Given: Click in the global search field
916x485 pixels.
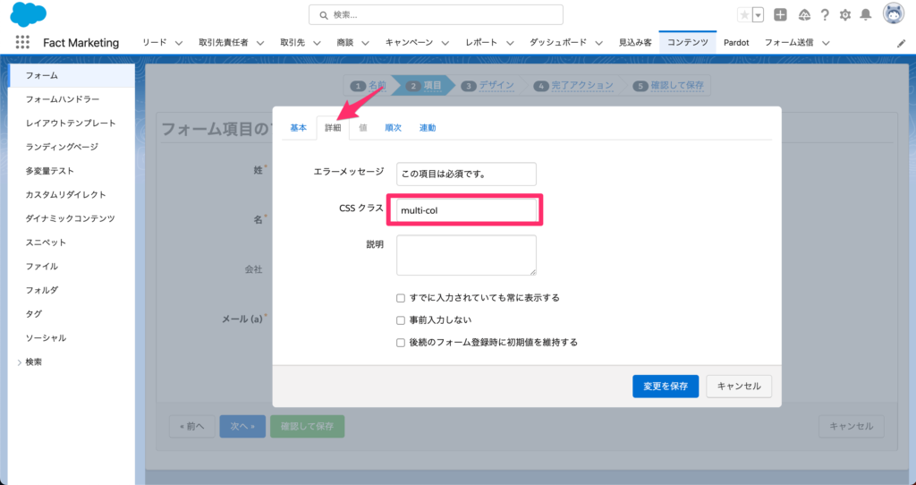Looking at the screenshot, I should point(436,15).
